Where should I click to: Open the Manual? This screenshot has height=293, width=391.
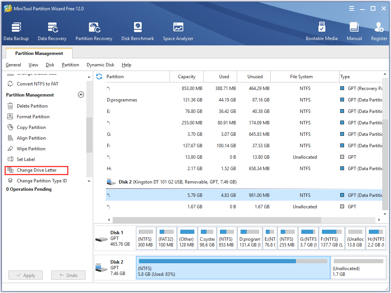coord(354,31)
